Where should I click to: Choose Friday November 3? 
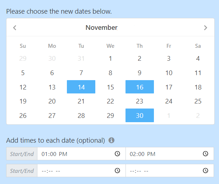(x=169, y=58)
